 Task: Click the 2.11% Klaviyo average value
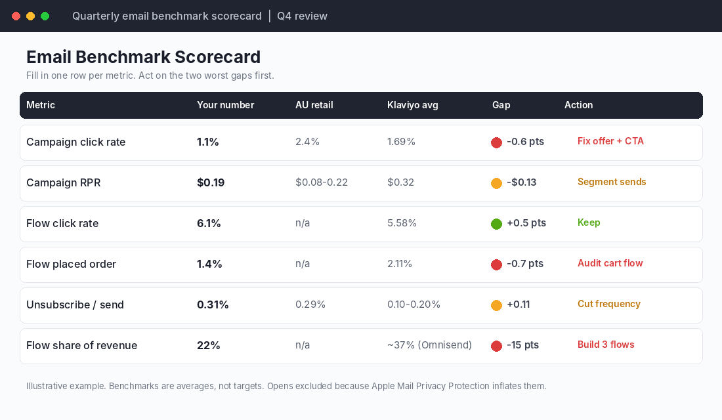[400, 263]
